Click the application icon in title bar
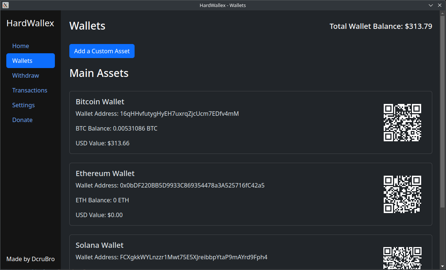Image resolution: width=446 pixels, height=270 pixels. coord(6,5)
